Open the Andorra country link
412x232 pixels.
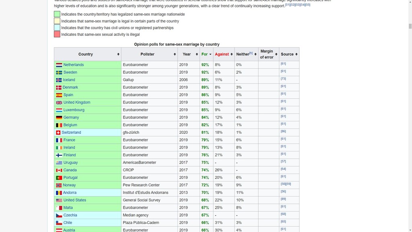click(70, 193)
